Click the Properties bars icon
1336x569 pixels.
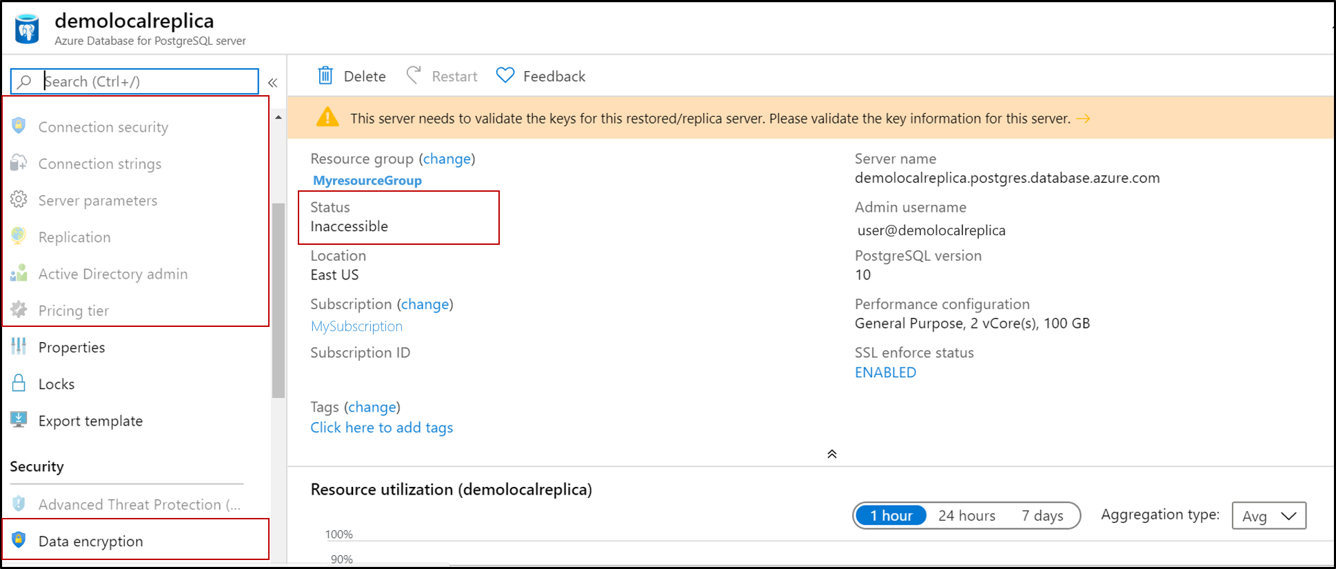19,346
